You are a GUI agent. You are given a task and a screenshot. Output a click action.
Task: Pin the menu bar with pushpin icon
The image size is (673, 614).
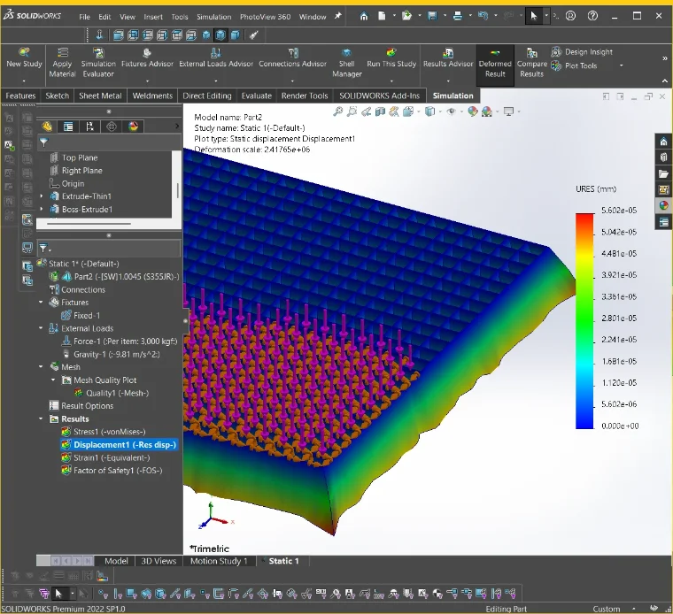[x=338, y=16]
